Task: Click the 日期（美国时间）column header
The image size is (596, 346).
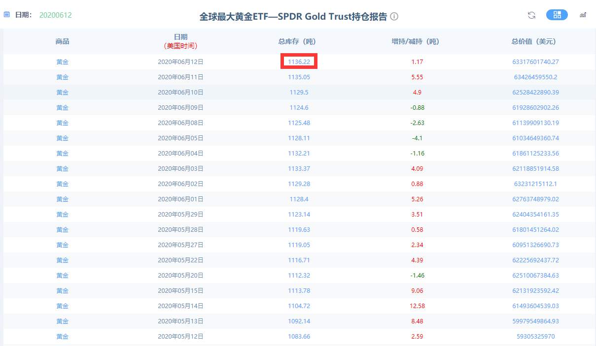Action: (181, 41)
